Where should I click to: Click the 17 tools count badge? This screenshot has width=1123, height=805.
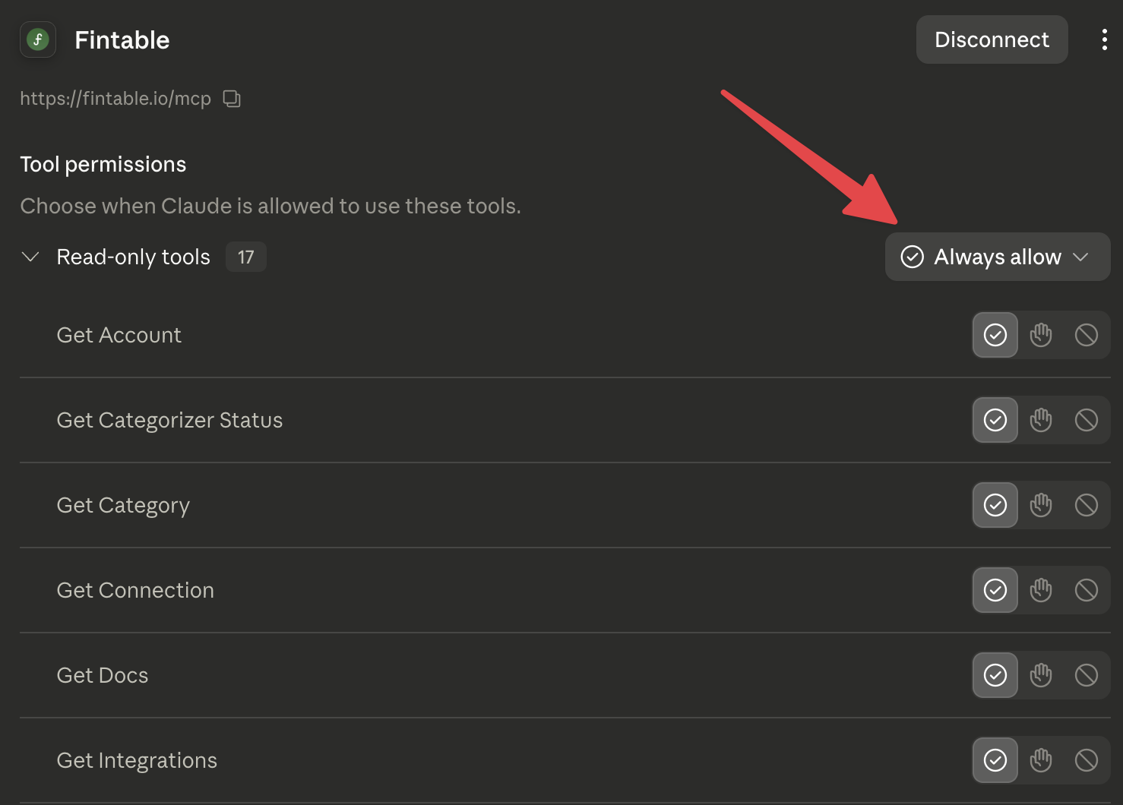[x=245, y=257]
